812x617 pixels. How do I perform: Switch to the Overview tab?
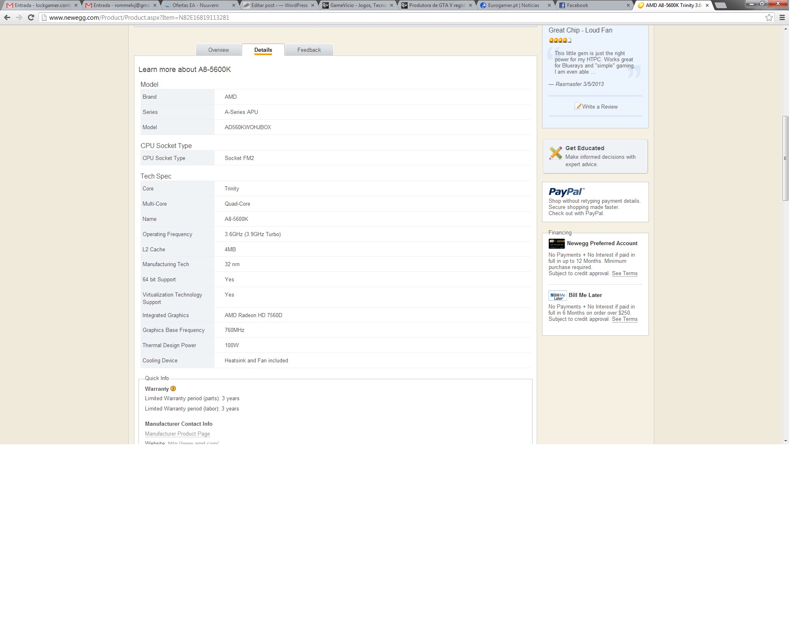click(x=218, y=50)
